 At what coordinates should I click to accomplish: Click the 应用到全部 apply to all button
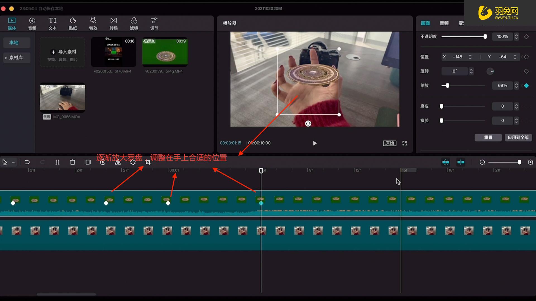518,137
